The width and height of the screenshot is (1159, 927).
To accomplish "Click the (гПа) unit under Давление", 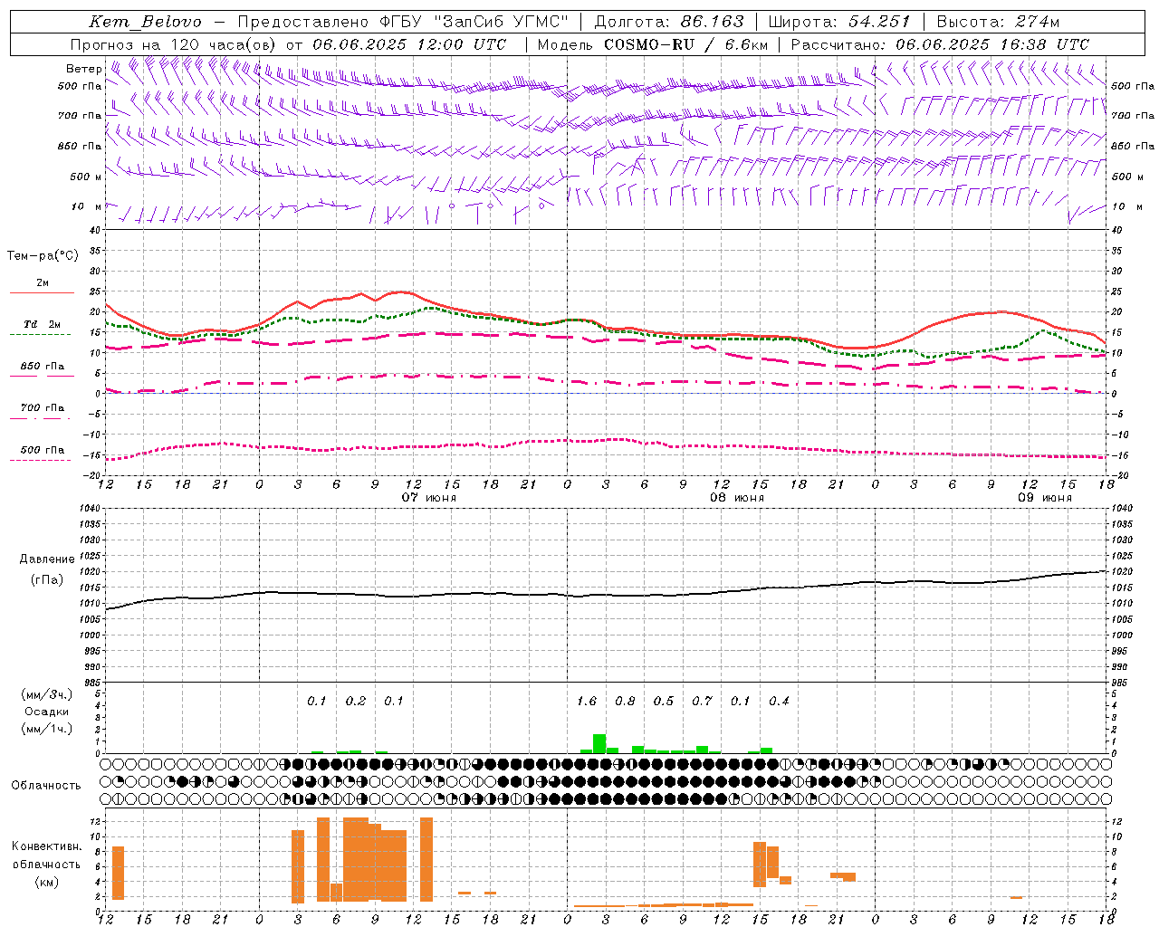I will [x=47, y=580].
